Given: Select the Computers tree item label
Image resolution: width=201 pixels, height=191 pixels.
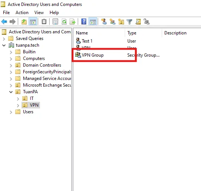Looking at the screenshot, I should coord(34,58).
